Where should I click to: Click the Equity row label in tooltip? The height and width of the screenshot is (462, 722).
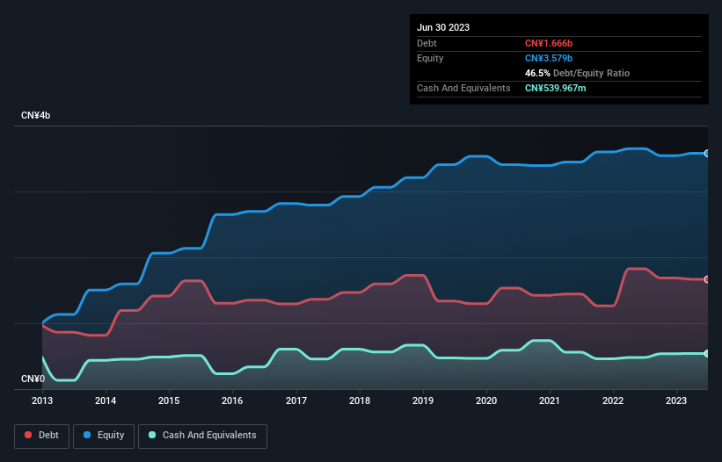coord(430,58)
